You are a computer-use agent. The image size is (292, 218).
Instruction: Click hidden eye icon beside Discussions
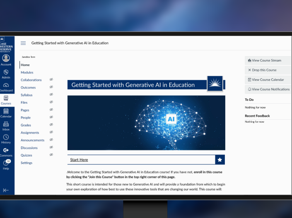pyautogui.click(x=51, y=147)
